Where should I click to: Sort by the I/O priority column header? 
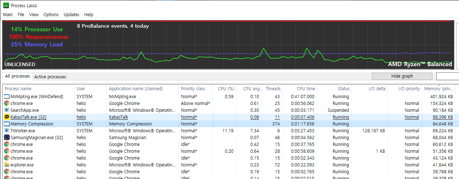pyautogui.click(x=404, y=88)
